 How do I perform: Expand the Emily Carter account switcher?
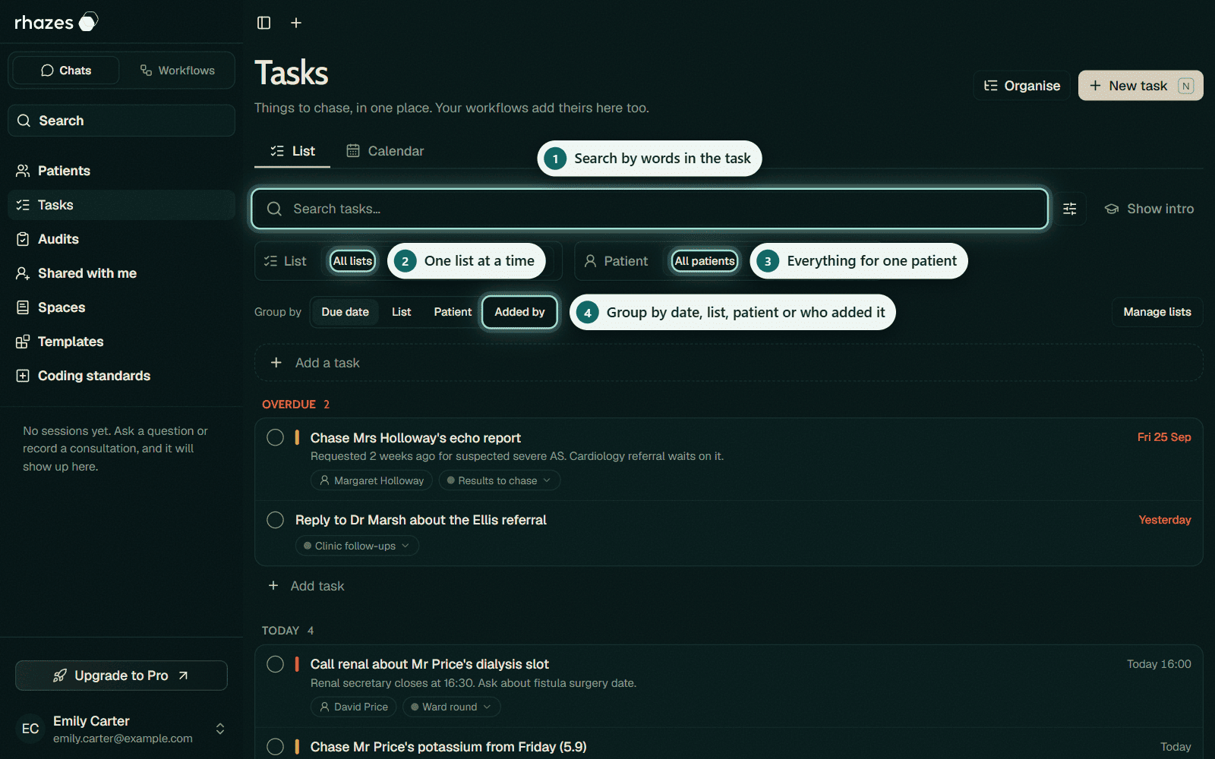click(x=220, y=729)
